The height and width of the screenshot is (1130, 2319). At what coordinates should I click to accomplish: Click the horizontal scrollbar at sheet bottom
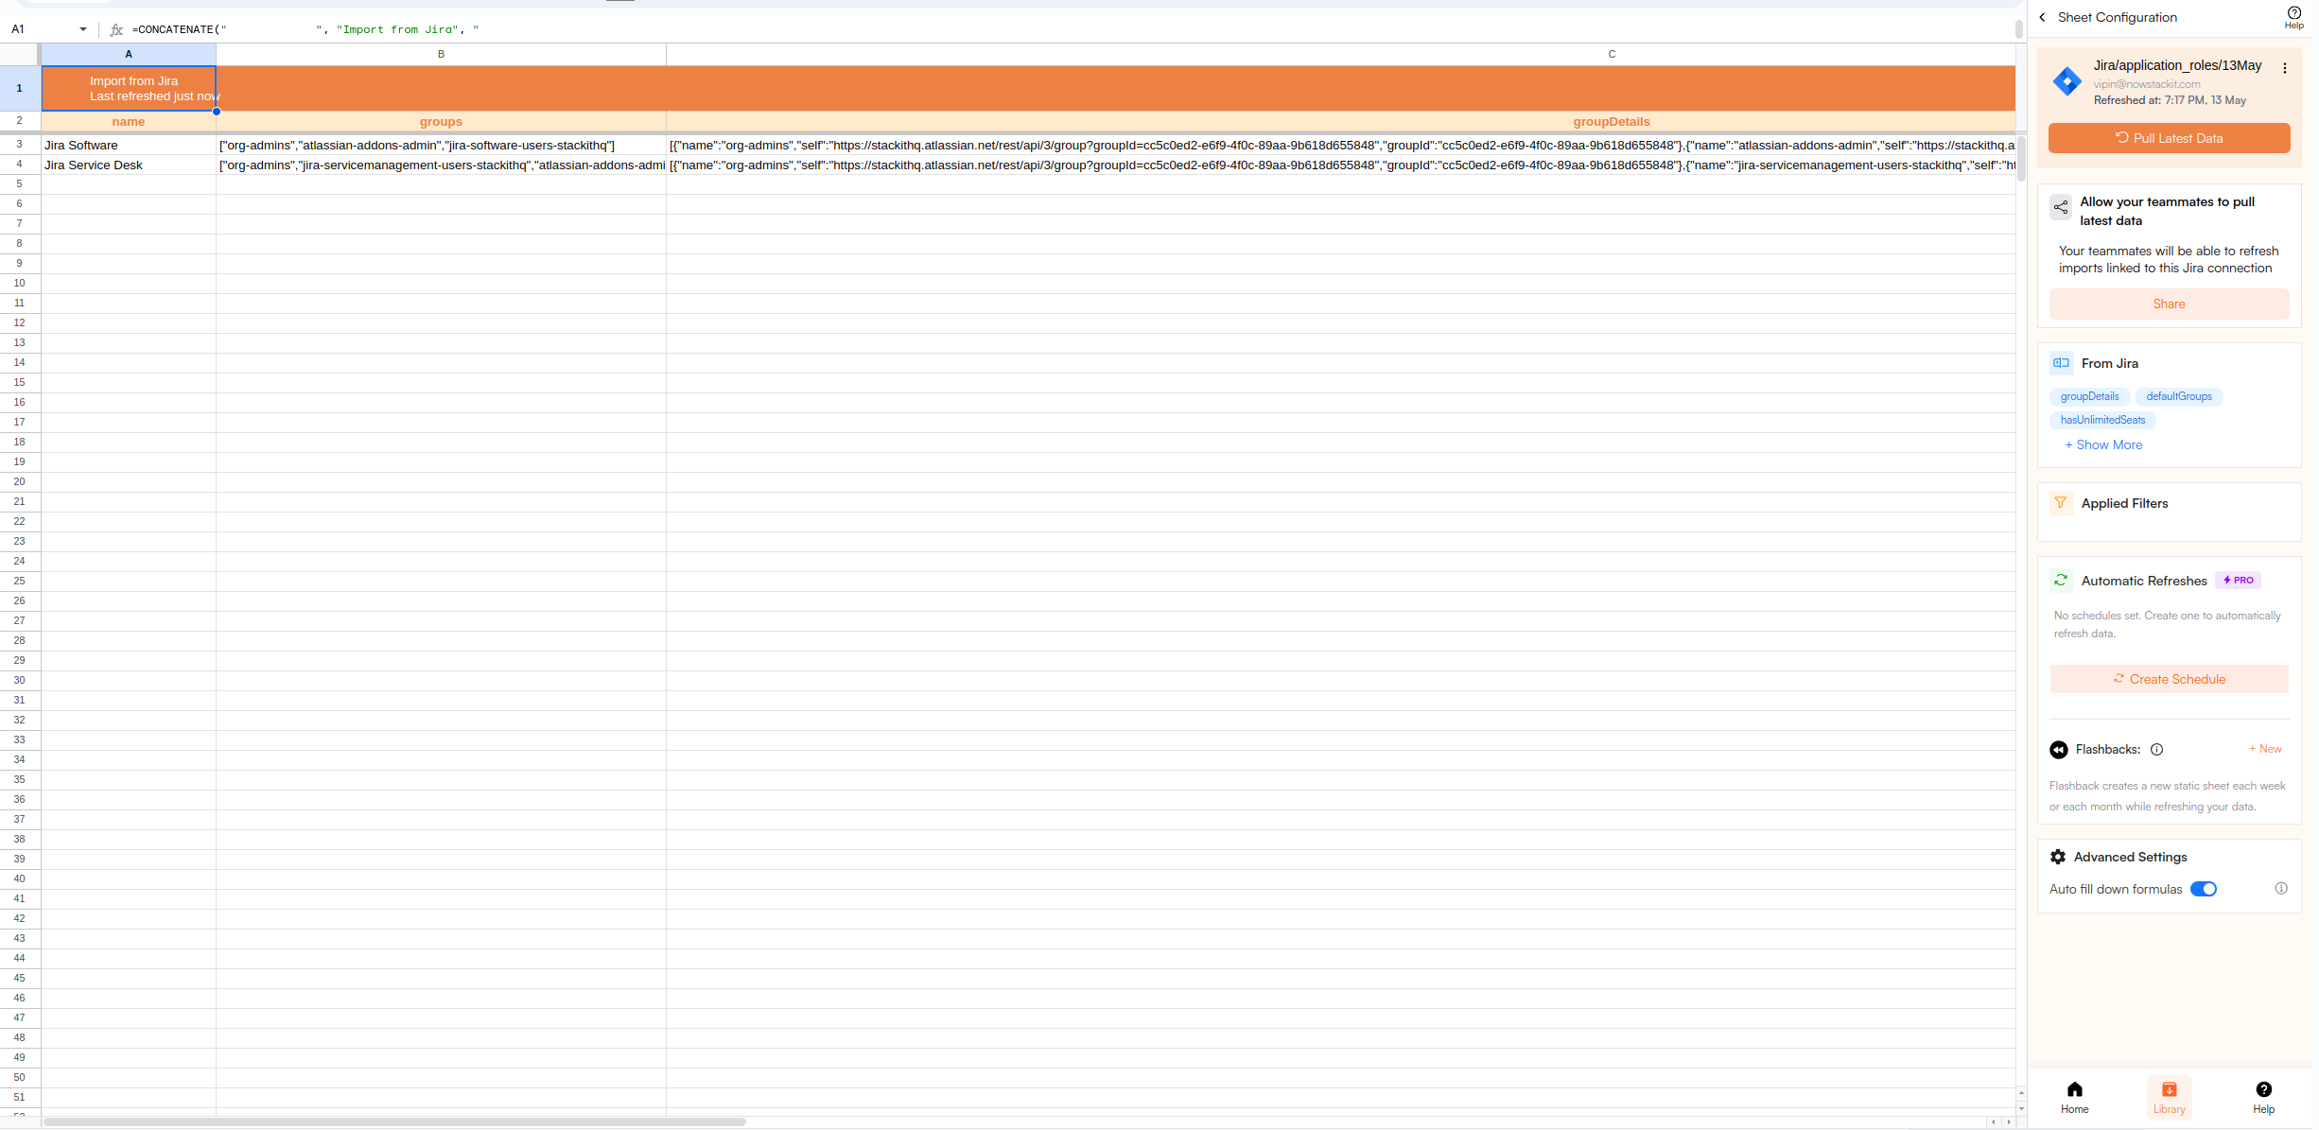pos(394,1121)
